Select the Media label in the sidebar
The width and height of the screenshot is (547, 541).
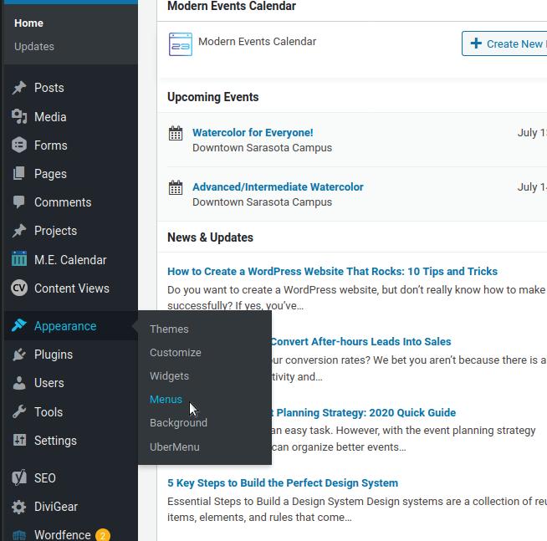click(x=50, y=116)
